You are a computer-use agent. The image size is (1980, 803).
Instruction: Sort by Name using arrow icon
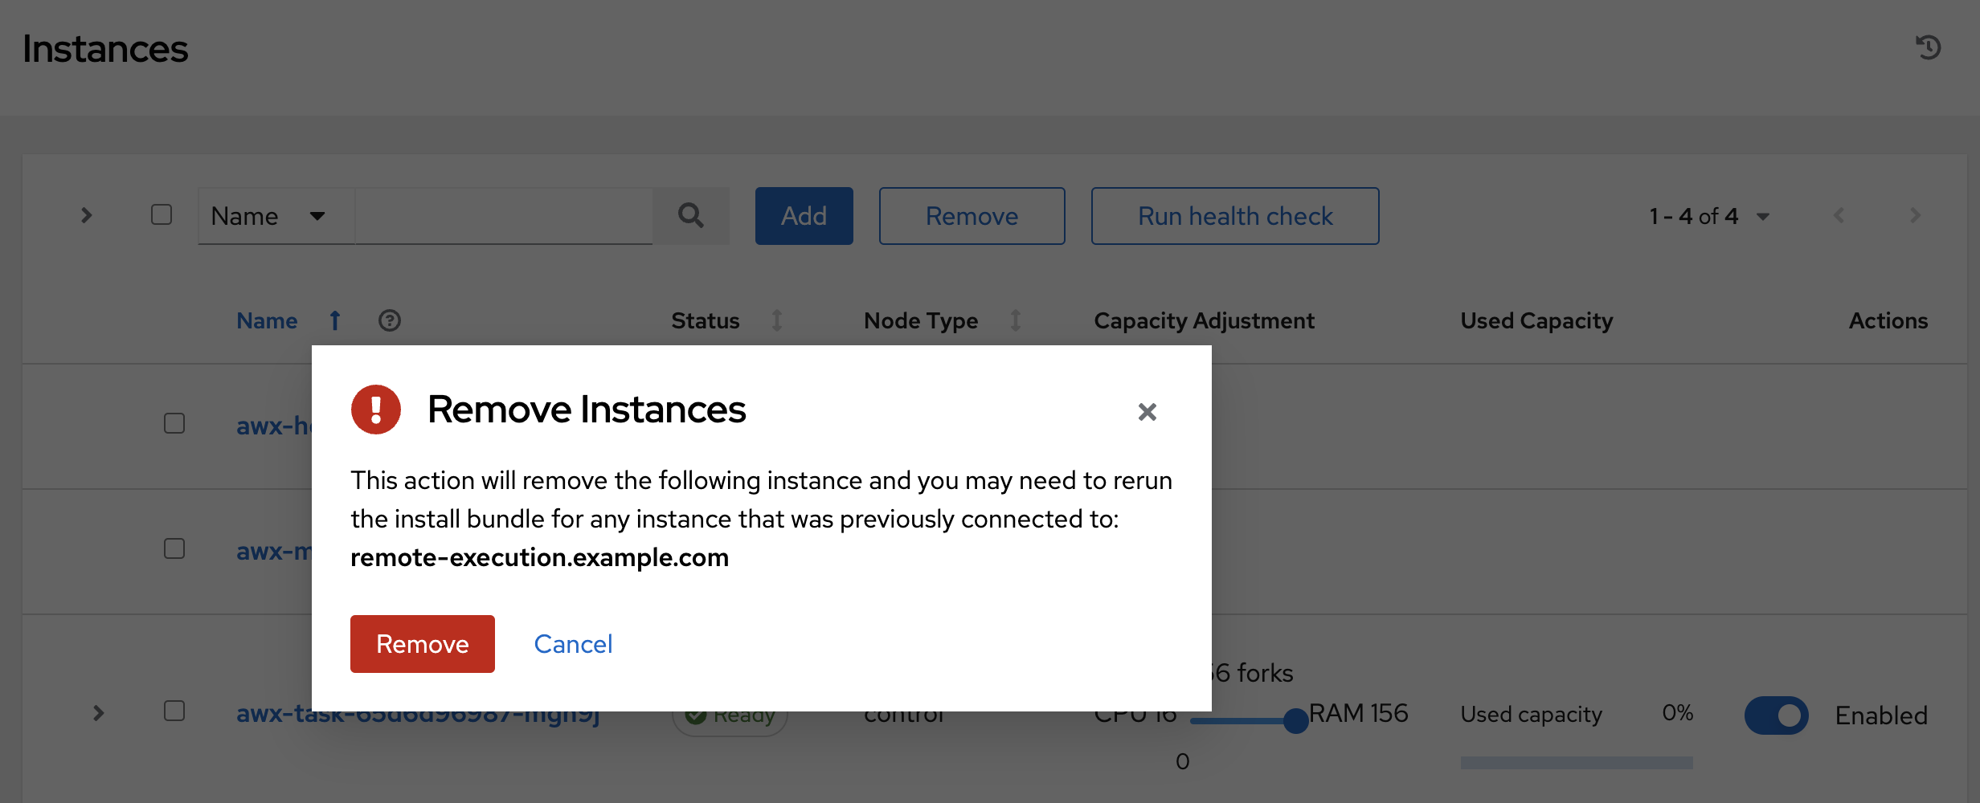click(x=335, y=321)
